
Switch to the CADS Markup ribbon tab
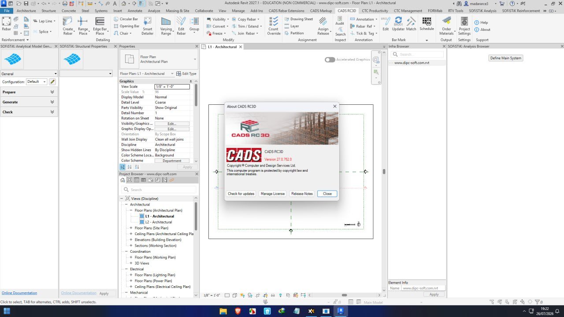coord(321,11)
